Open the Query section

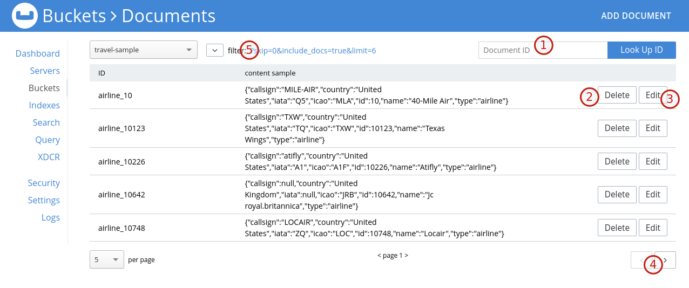click(x=48, y=140)
